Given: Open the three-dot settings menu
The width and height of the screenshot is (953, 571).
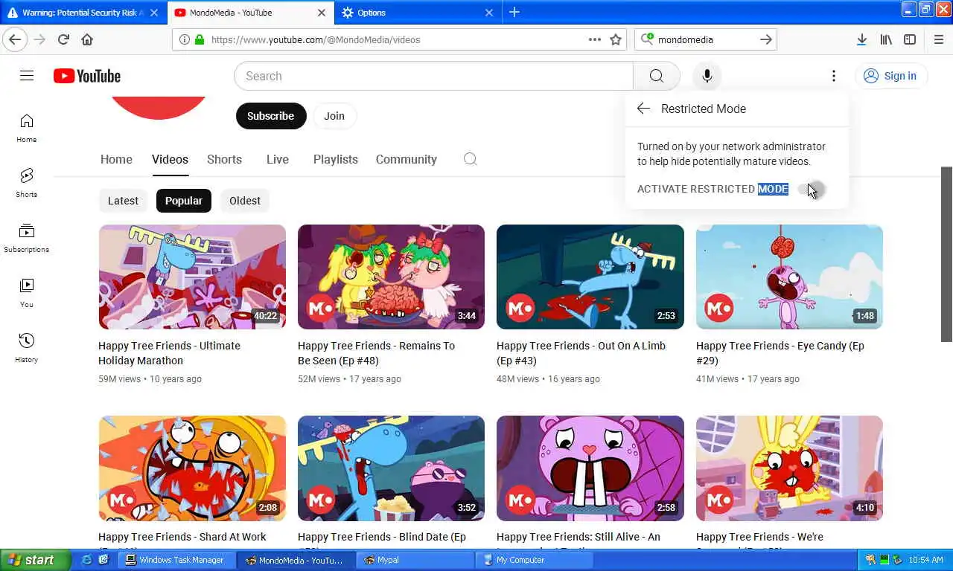Looking at the screenshot, I should (x=833, y=76).
